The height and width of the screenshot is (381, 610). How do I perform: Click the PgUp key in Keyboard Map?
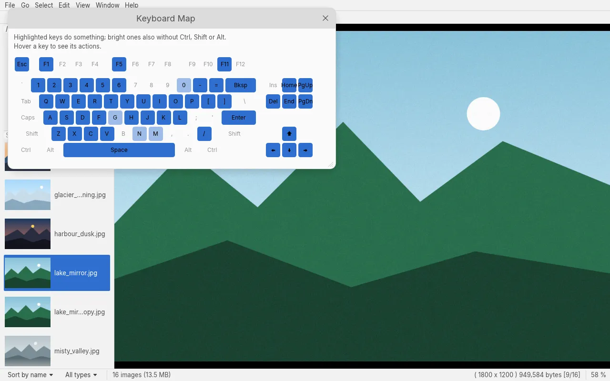[305, 85]
